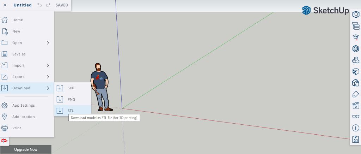Open the Instructor panel
Screen dimensions: 361x154
(355, 37)
